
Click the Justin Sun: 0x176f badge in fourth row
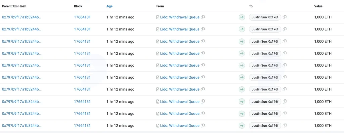coord(265,53)
